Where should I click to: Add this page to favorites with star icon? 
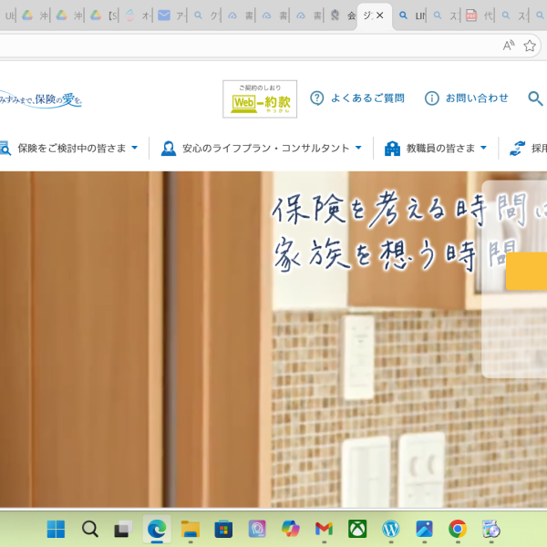pyautogui.click(x=530, y=46)
